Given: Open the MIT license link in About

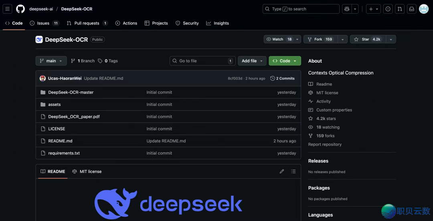Looking at the screenshot, I should click(x=324, y=93).
